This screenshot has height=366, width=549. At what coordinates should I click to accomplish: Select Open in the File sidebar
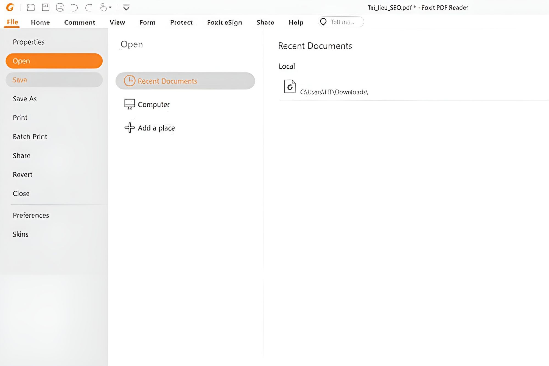pos(54,61)
